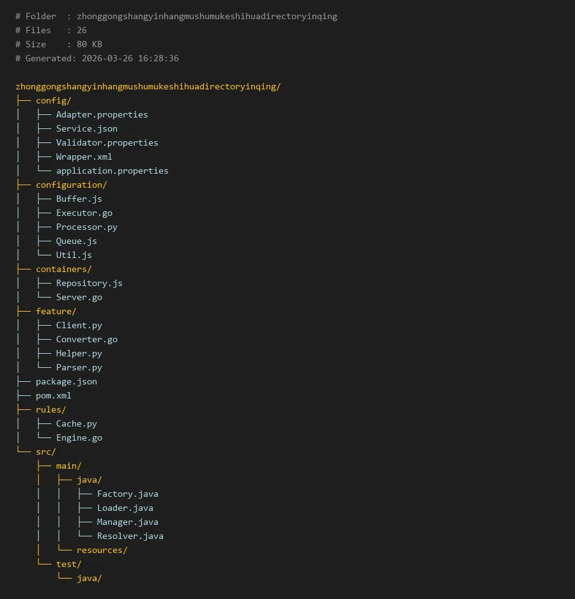Click the application.properties file
Screen dimensions: 575x599
click(112, 171)
